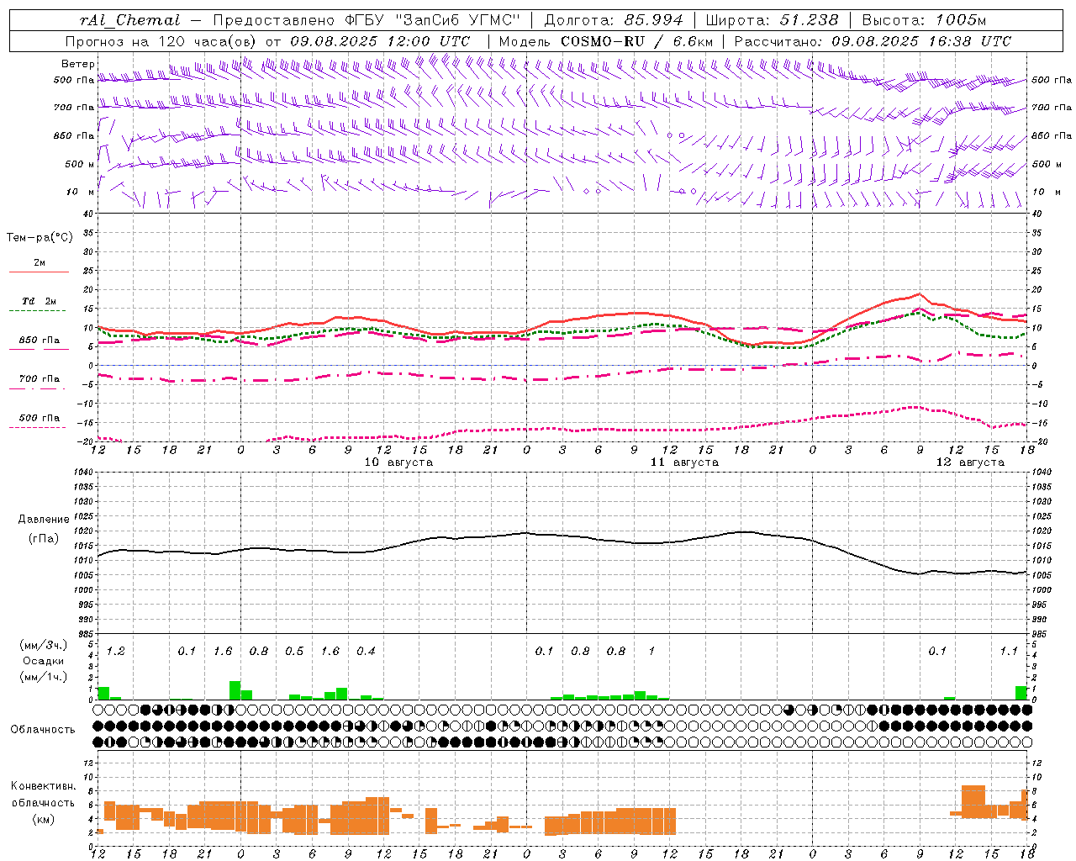The width and height of the screenshot is (1076, 861).
Task: Click the 850 гПа temperature legend entry
Action: click(39, 341)
